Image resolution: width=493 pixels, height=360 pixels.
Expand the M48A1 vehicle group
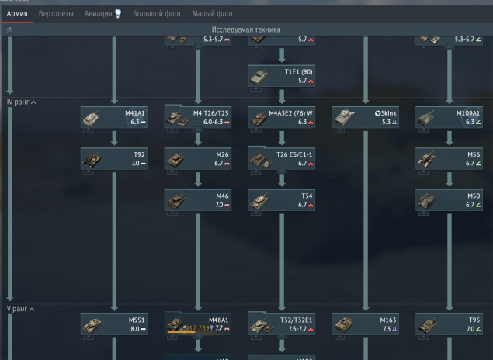pos(198,324)
